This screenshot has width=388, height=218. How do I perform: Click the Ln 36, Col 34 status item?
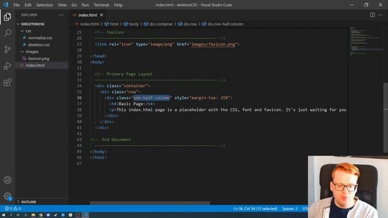point(255,208)
